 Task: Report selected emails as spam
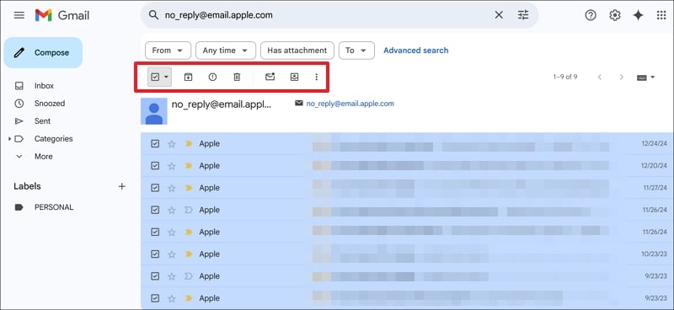[212, 77]
